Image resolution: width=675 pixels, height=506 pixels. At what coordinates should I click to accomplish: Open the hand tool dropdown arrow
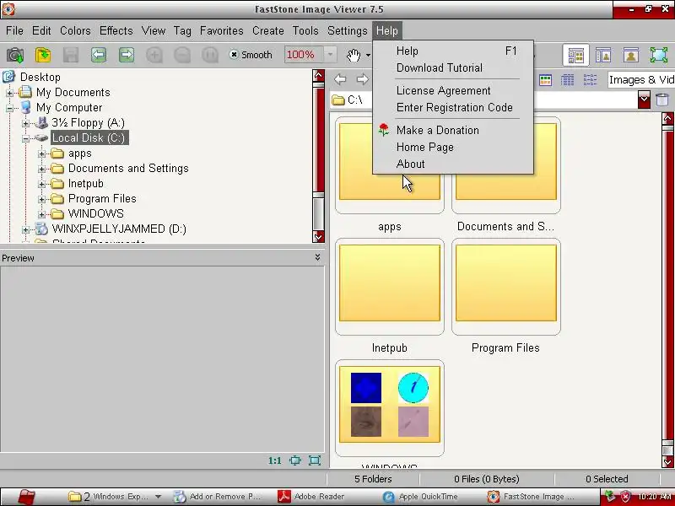click(x=368, y=55)
